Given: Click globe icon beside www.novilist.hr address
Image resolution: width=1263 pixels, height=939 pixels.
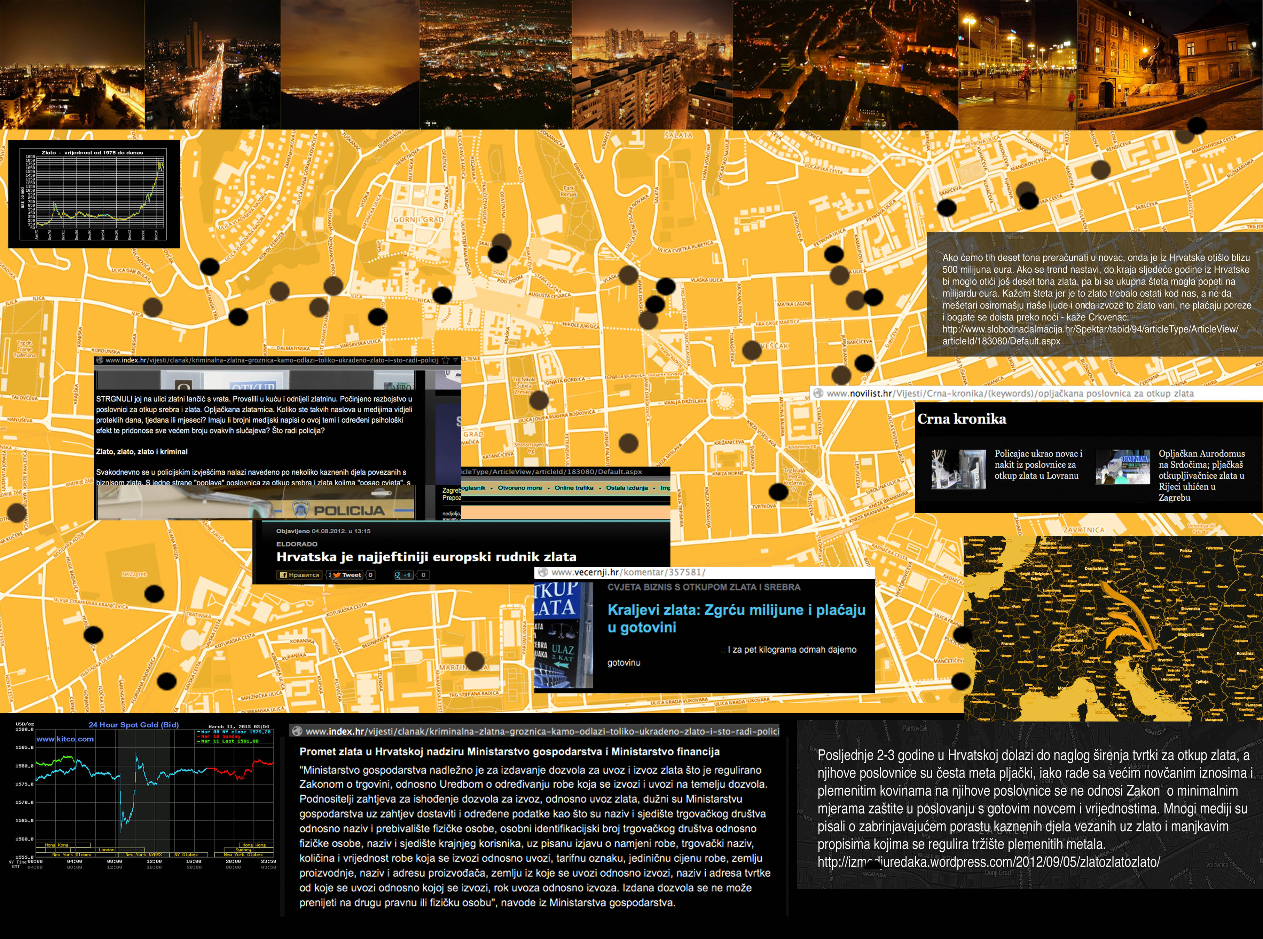Looking at the screenshot, I should coord(818,393).
